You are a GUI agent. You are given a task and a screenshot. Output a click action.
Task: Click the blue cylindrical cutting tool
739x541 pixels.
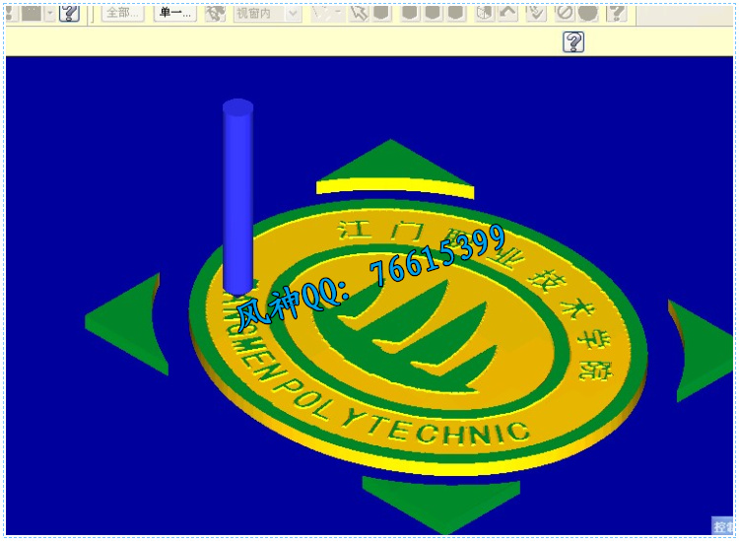tap(237, 197)
